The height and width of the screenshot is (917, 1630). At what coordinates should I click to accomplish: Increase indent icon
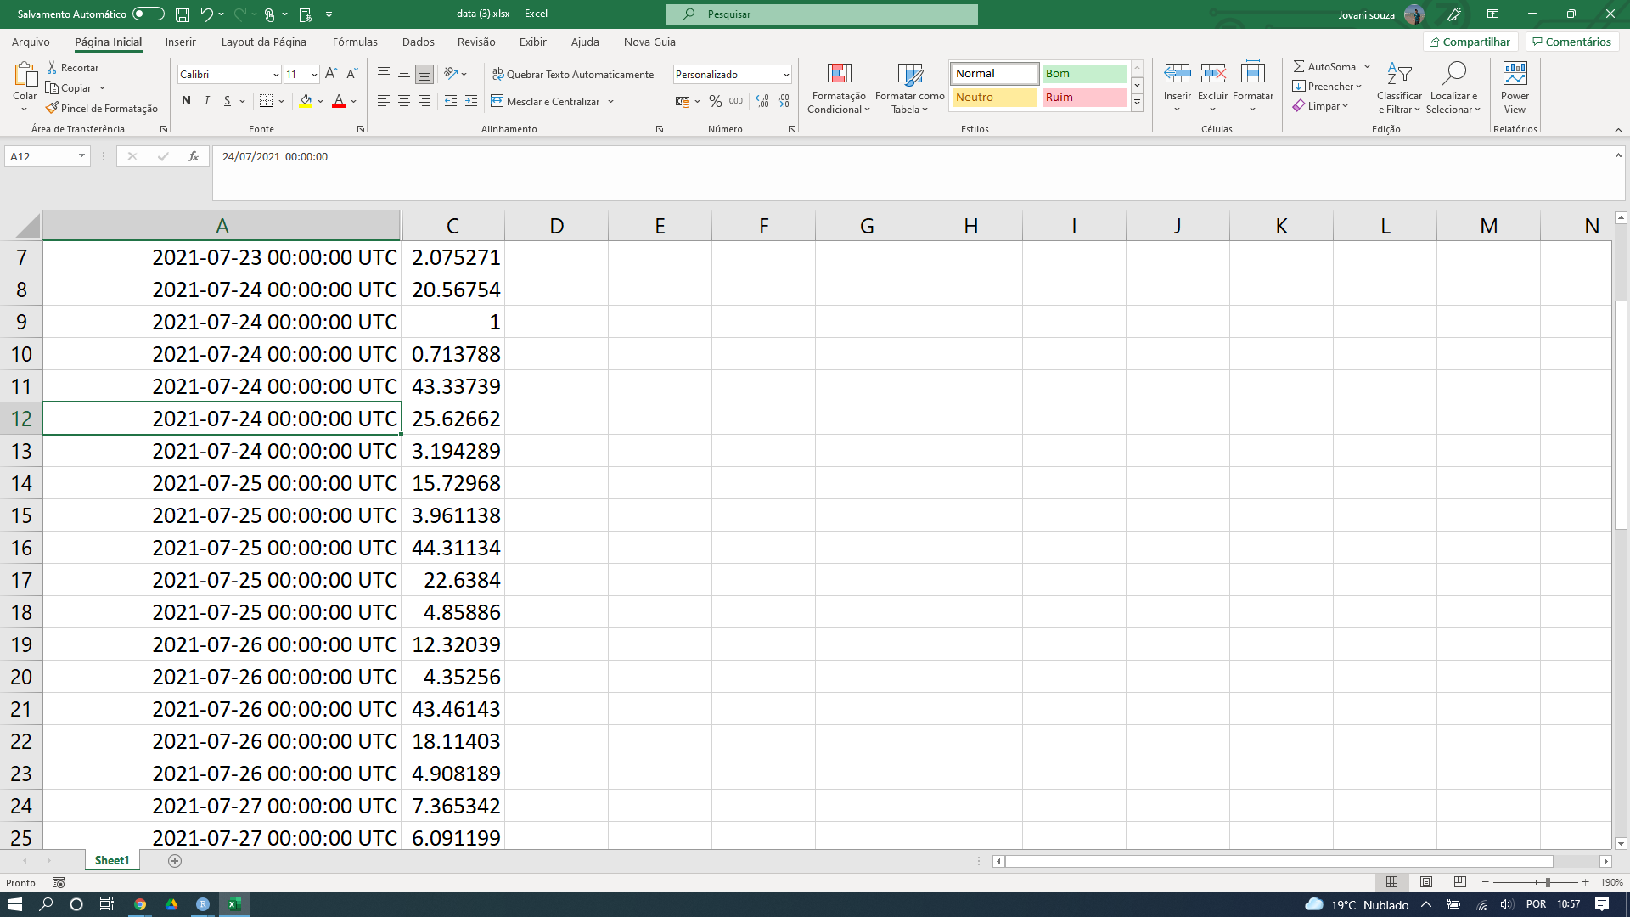coord(471,101)
